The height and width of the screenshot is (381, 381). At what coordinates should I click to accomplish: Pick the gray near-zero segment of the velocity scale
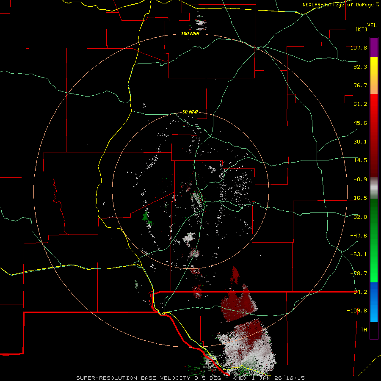[x=374, y=188]
